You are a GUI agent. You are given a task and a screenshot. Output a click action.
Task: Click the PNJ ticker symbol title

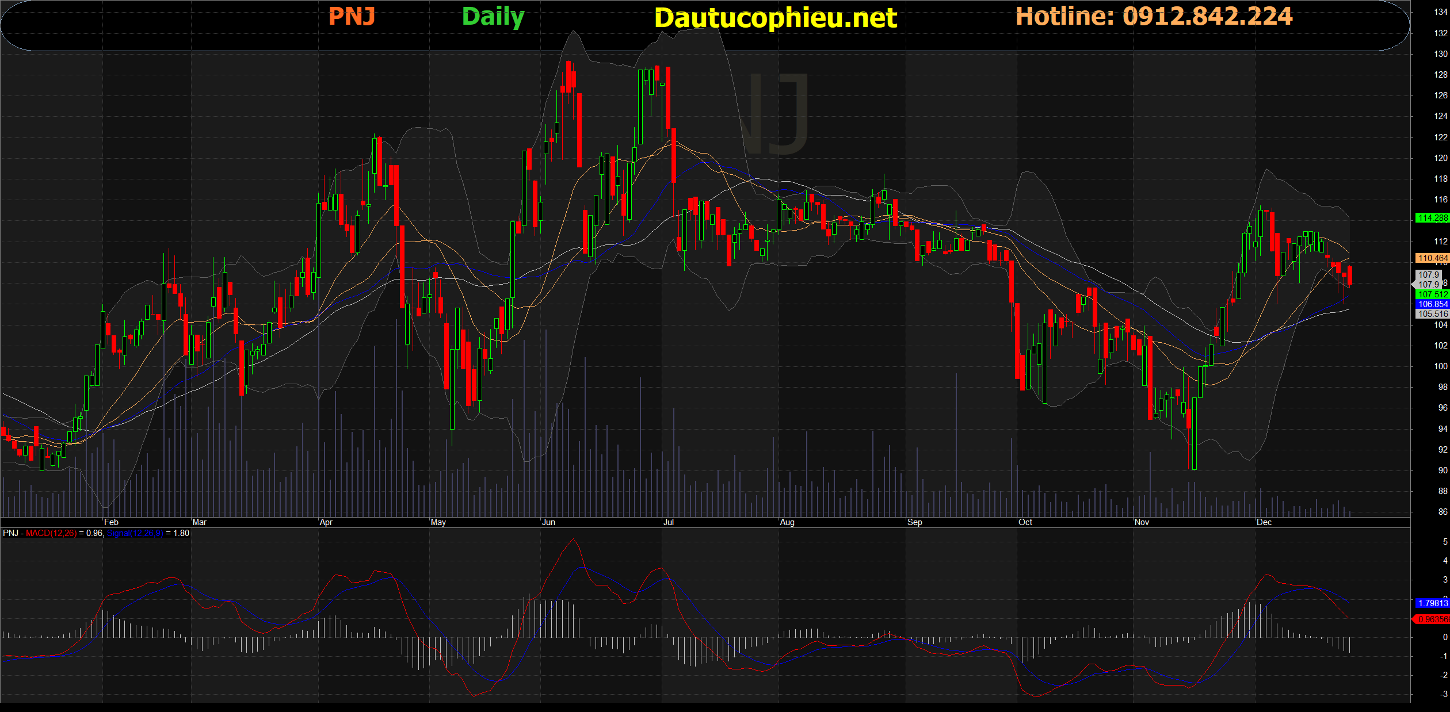pos(352,17)
